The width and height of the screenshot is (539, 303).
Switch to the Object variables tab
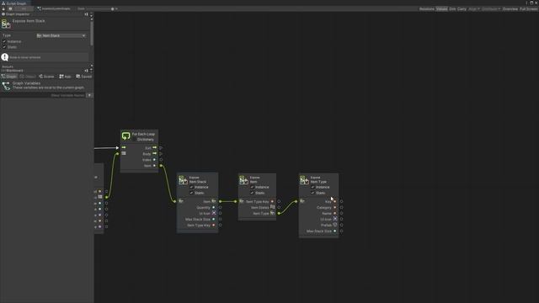pos(28,77)
